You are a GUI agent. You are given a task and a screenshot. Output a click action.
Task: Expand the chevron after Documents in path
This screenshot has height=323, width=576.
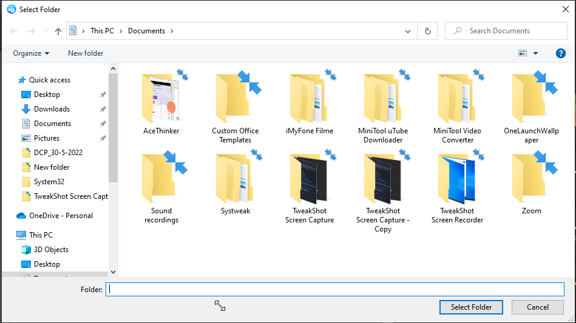(172, 31)
